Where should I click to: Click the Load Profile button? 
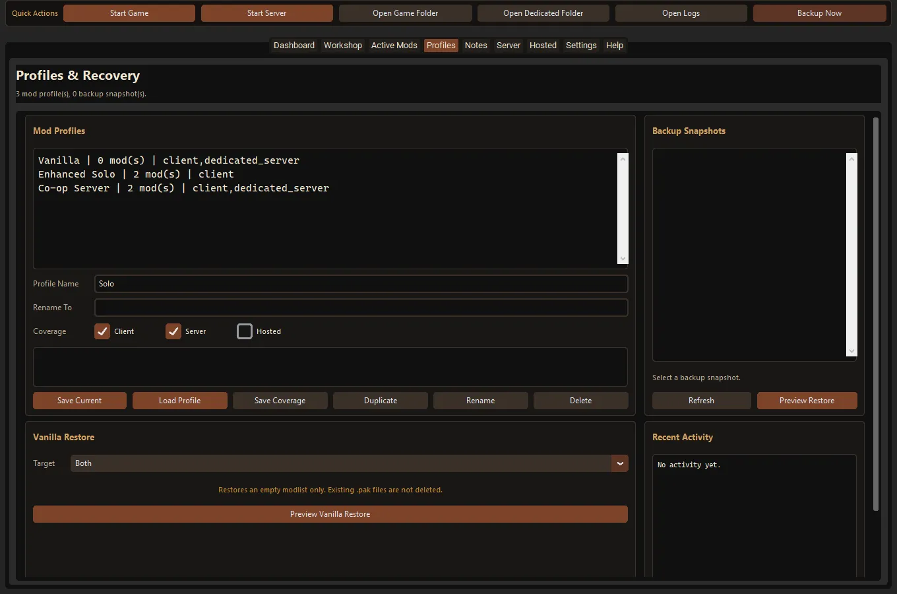pyautogui.click(x=180, y=401)
